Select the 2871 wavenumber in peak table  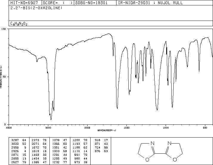tap(15, 155)
